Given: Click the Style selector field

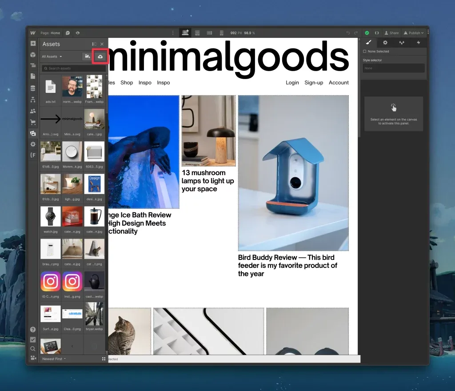Looking at the screenshot, I should pyautogui.click(x=394, y=68).
